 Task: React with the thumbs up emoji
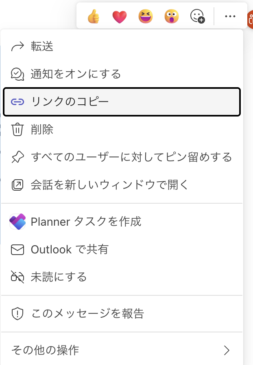(x=94, y=16)
